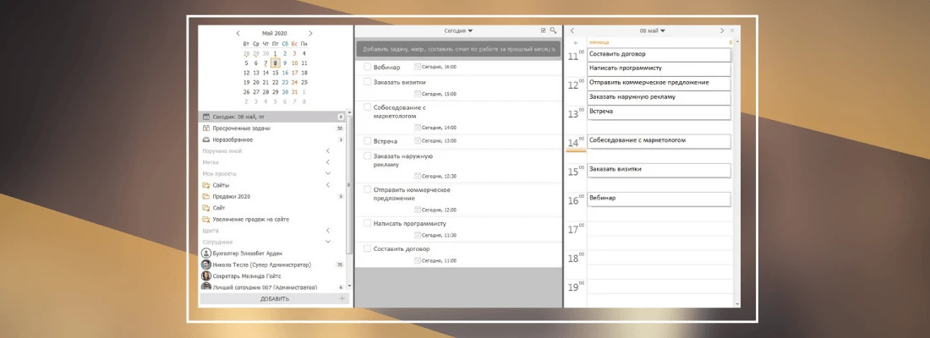
Task: Click the plus icon in day schedule header
Action: 576,42
